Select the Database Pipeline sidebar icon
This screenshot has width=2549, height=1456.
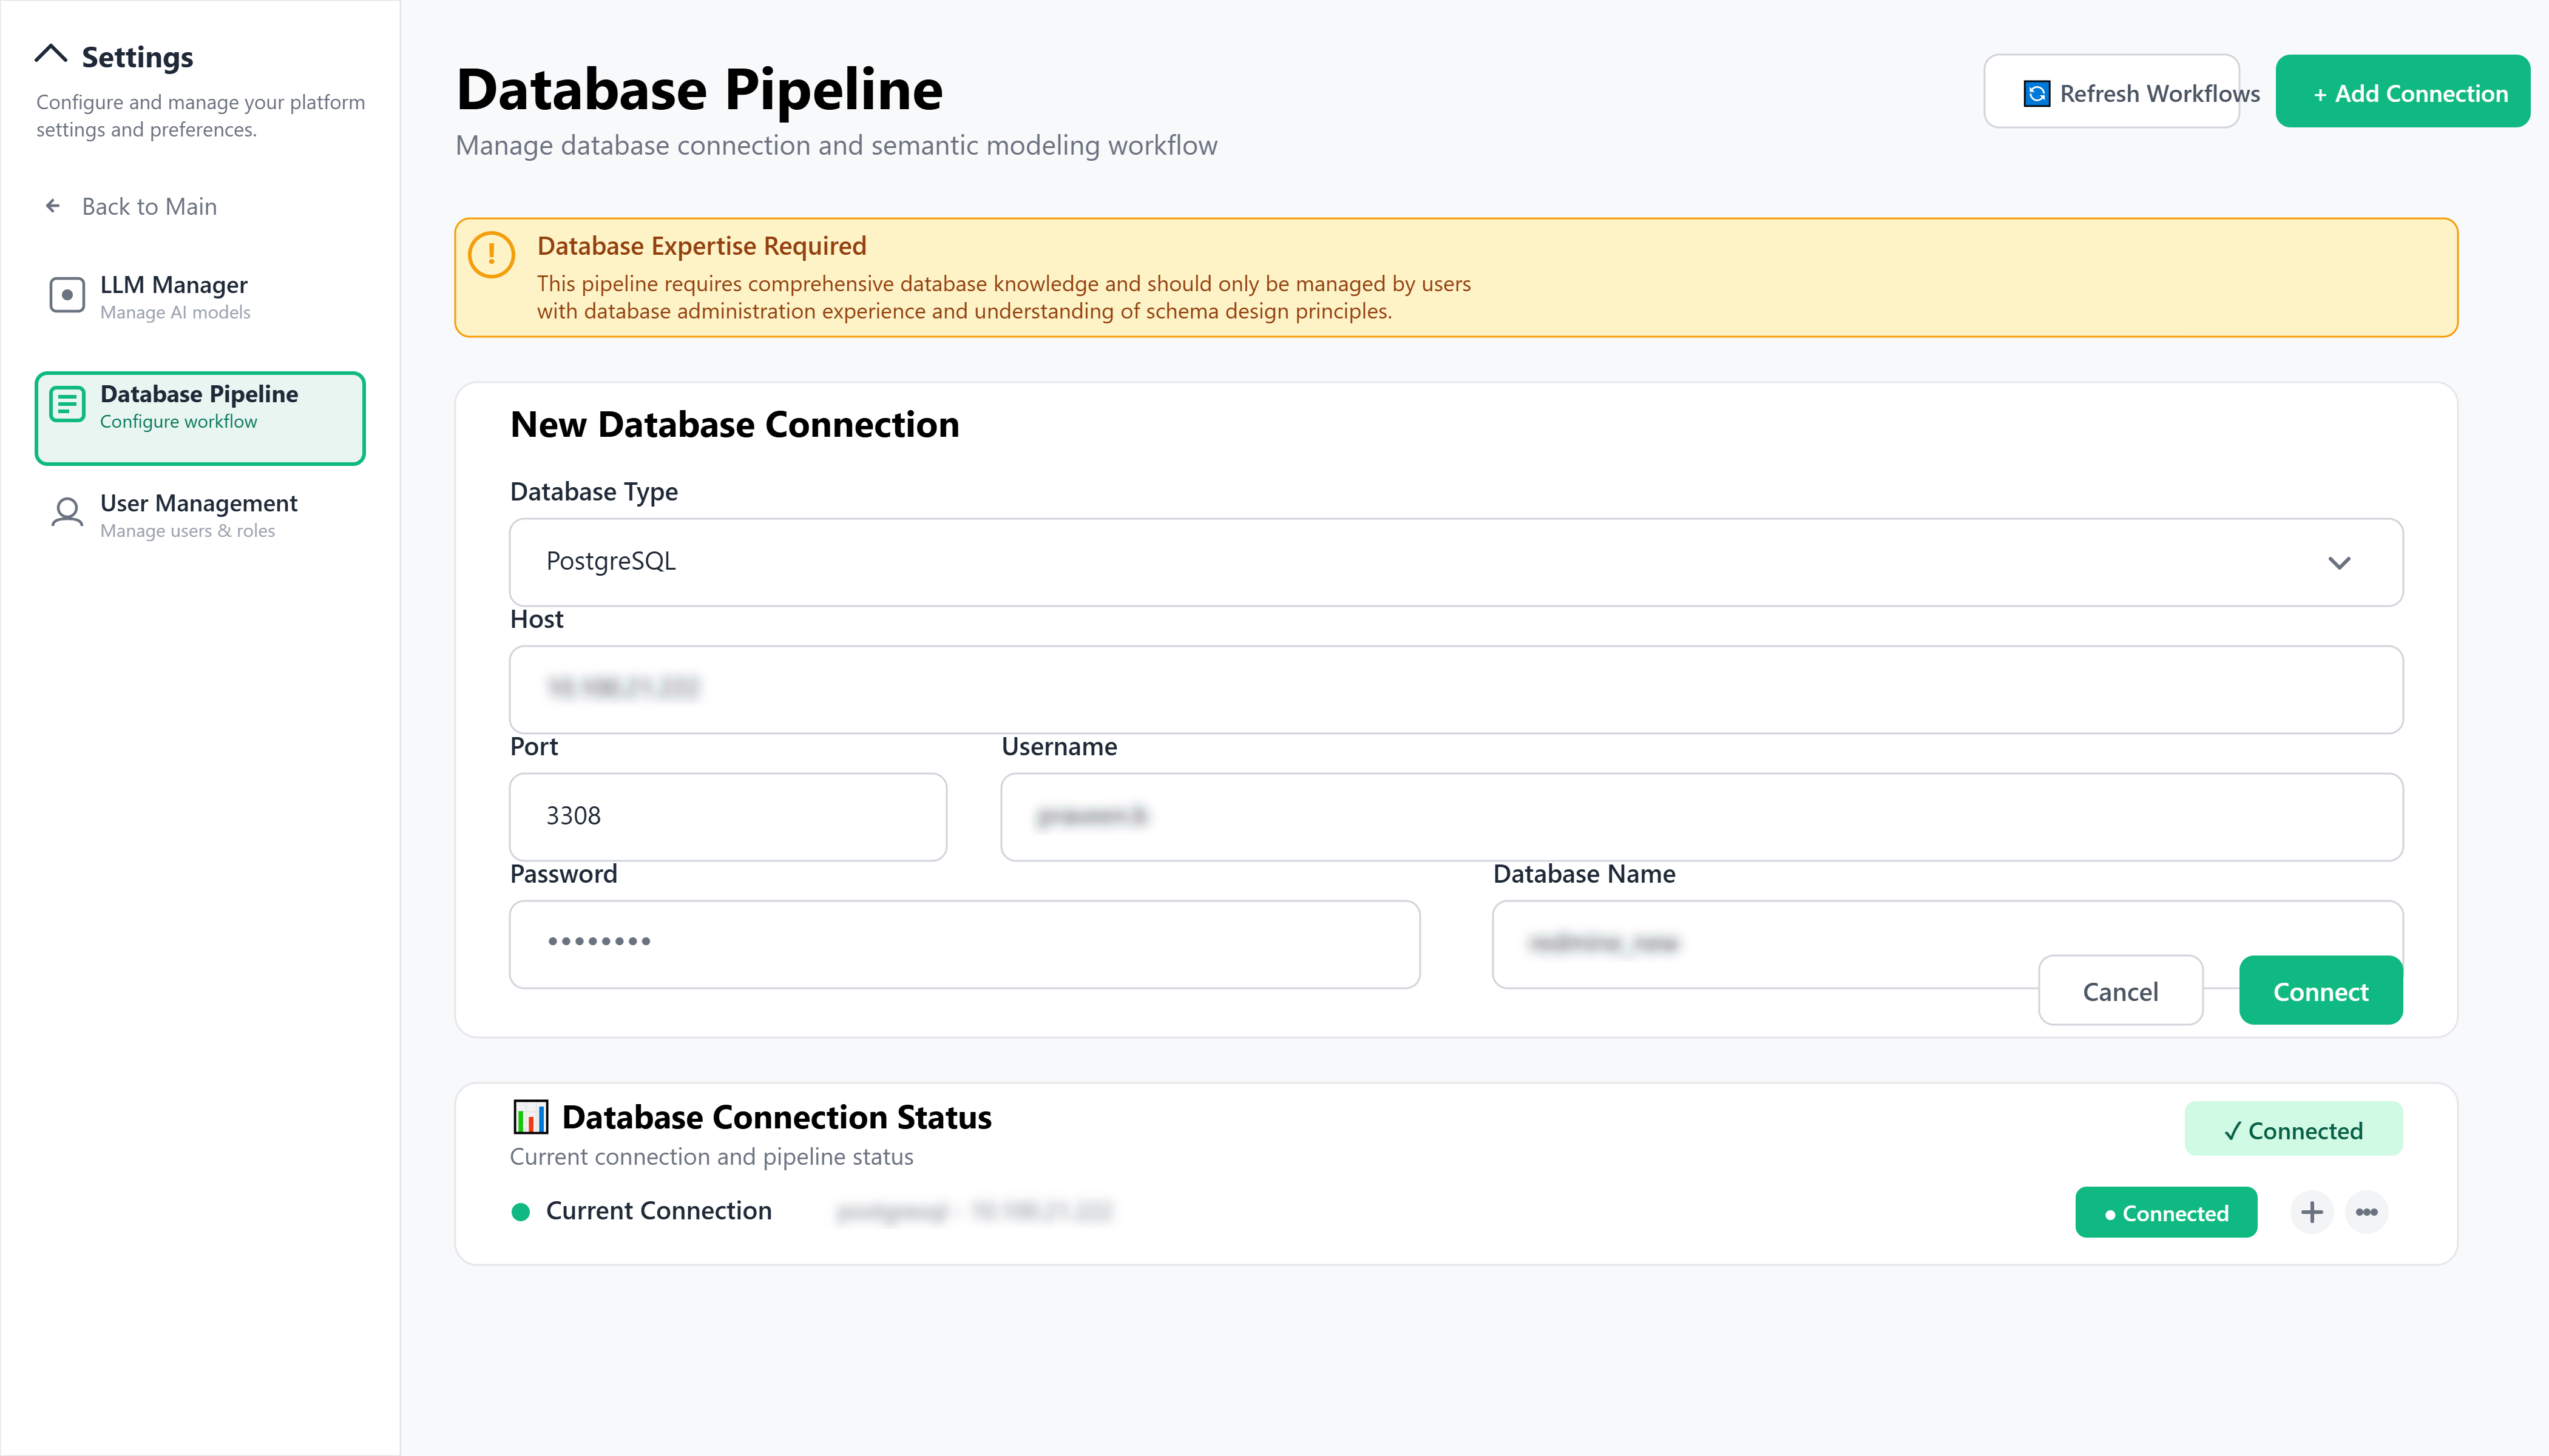(x=67, y=405)
